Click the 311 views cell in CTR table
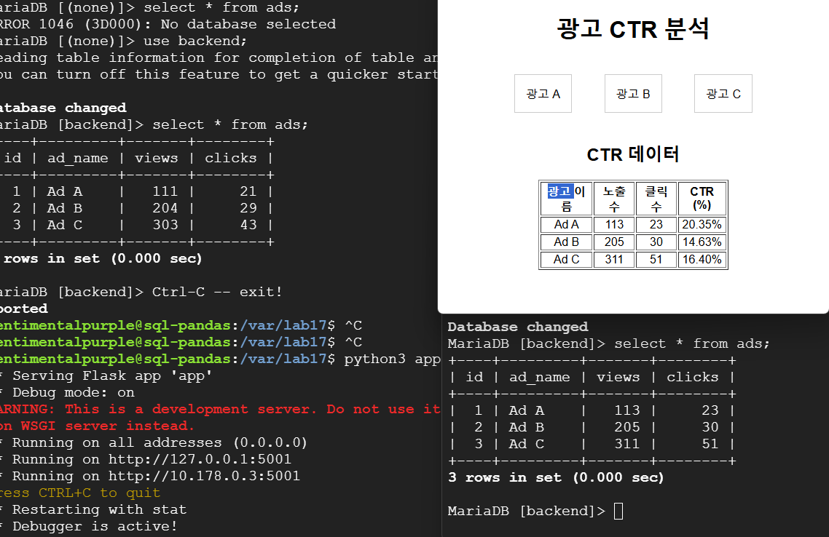 click(x=614, y=259)
